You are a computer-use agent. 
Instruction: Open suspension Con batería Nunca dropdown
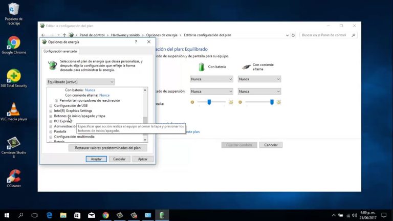pos(211,92)
